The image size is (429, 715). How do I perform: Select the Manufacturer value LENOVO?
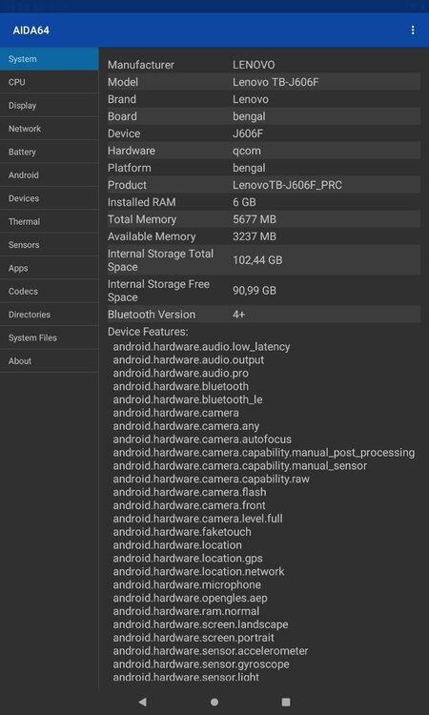coord(254,65)
